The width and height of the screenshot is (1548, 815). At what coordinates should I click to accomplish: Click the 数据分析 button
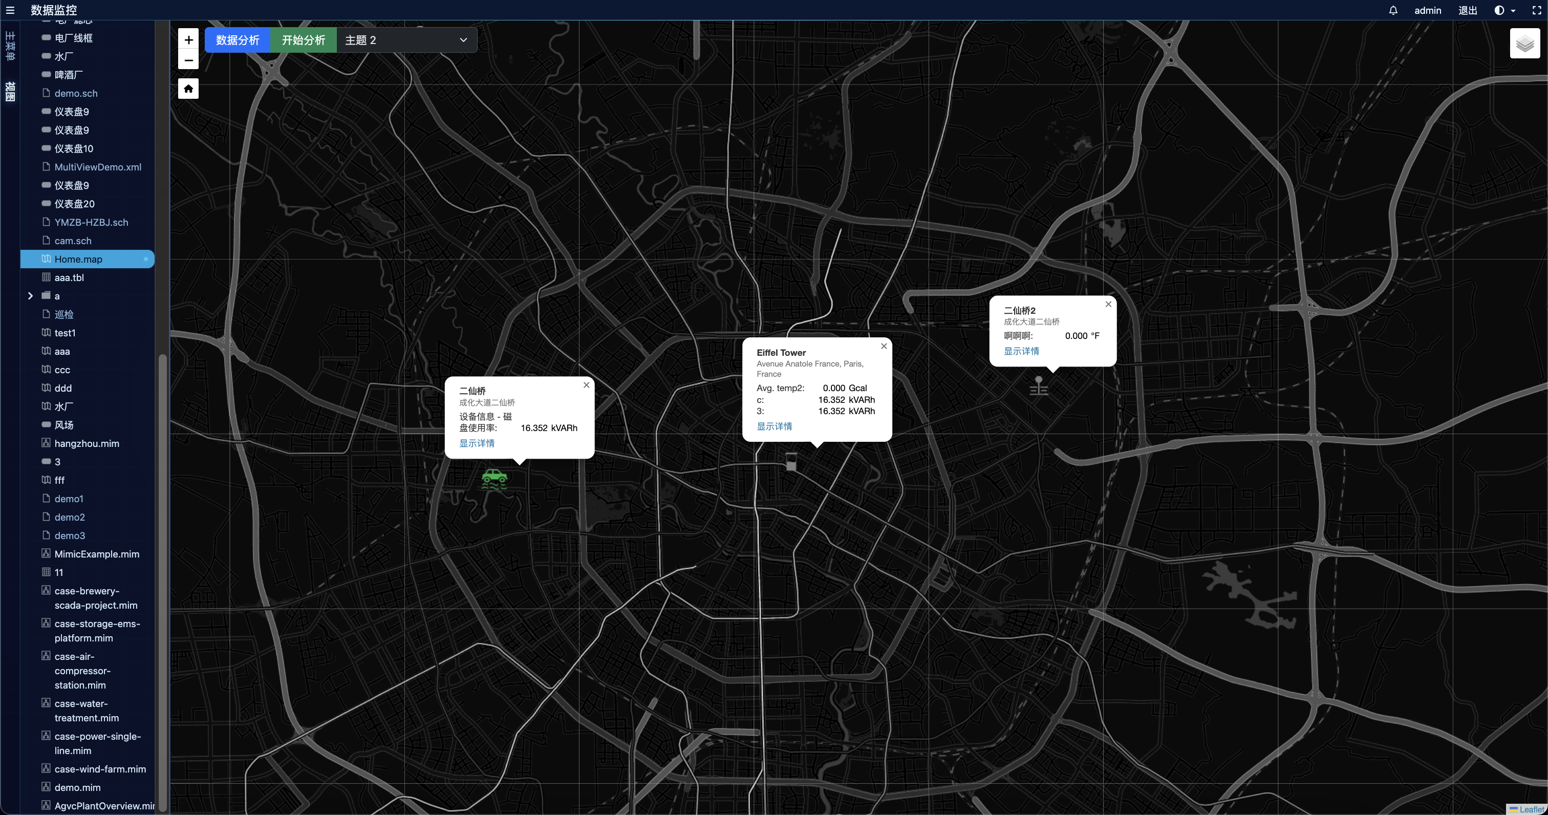click(x=238, y=39)
